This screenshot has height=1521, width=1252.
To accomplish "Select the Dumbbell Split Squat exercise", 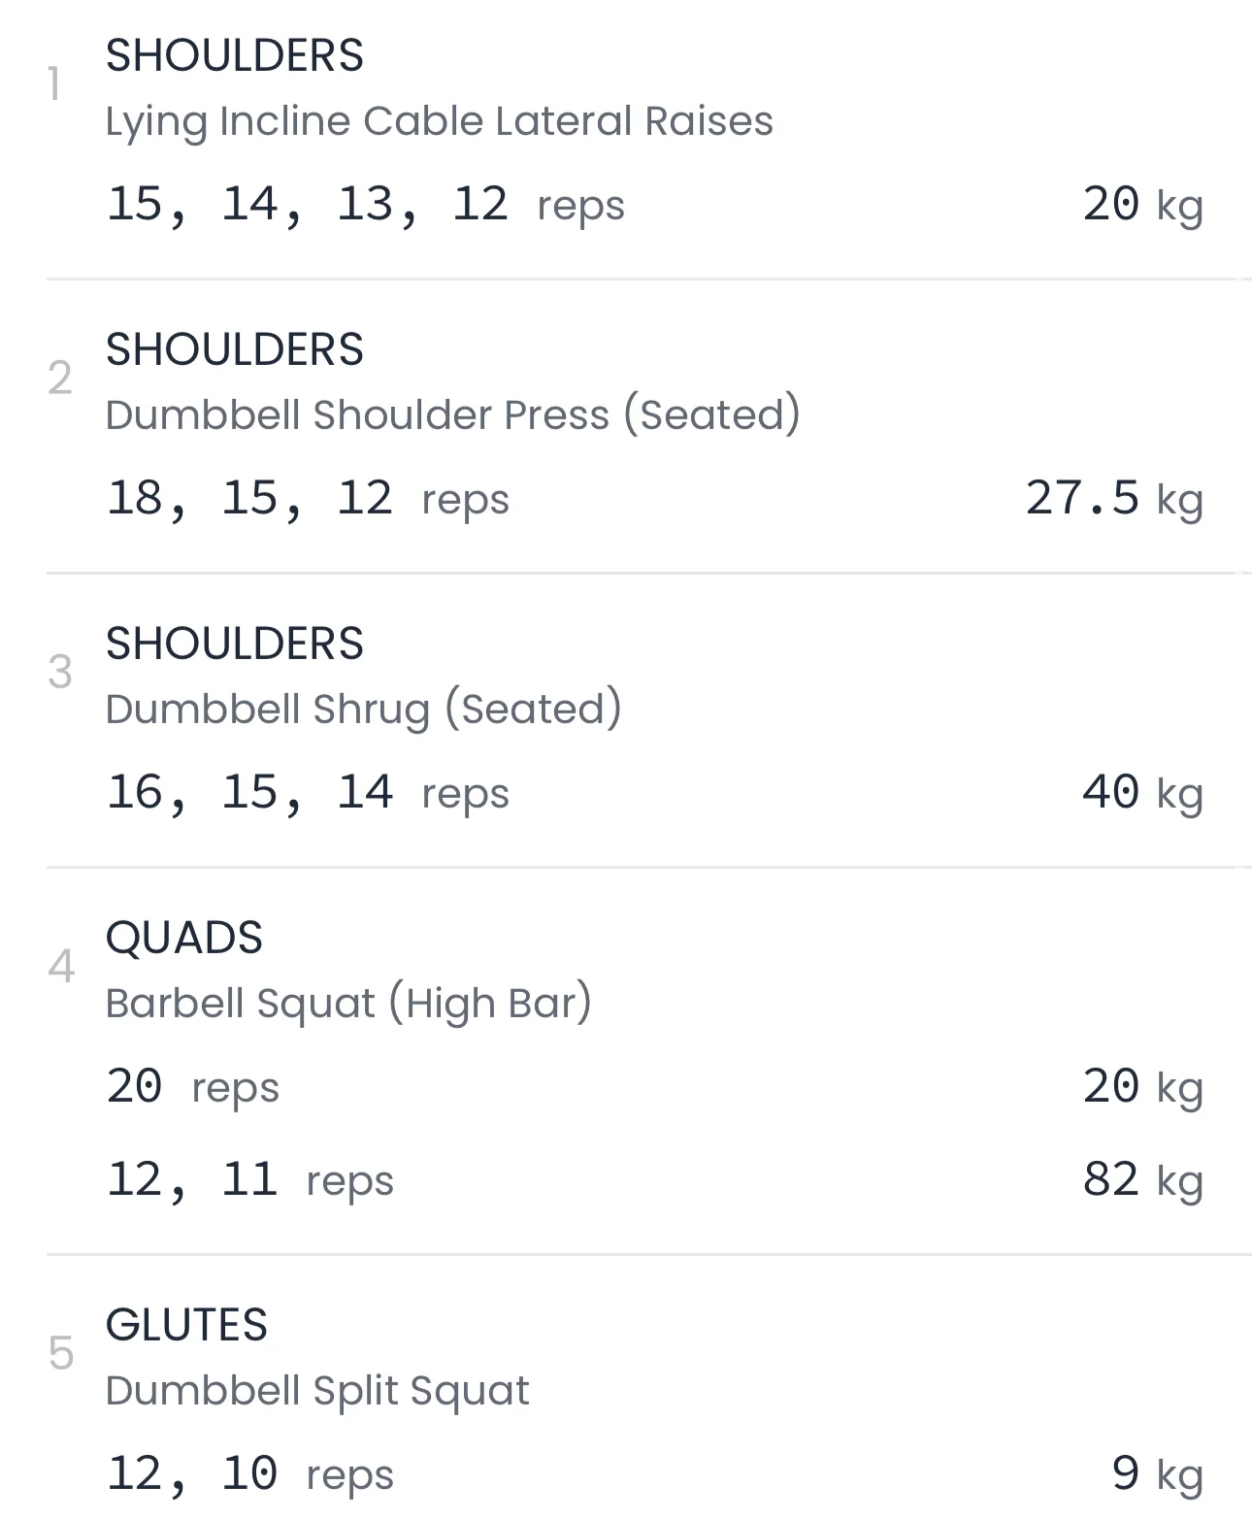I will pos(317,1391).
